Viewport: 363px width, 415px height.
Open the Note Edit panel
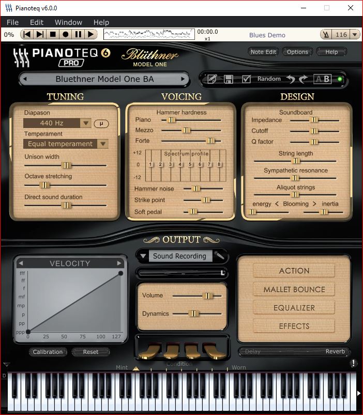pyautogui.click(x=263, y=52)
